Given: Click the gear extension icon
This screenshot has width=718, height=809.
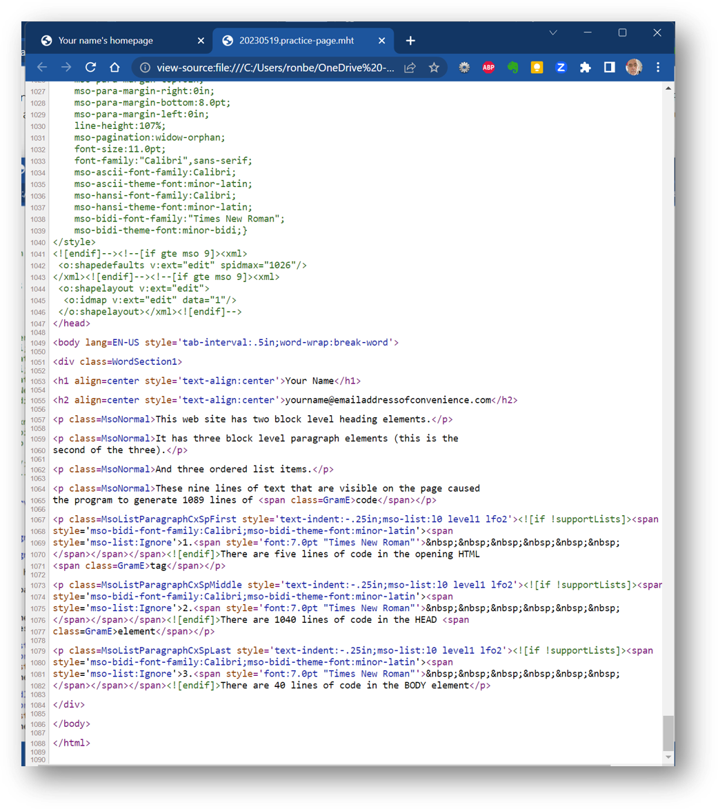Looking at the screenshot, I should (x=464, y=67).
